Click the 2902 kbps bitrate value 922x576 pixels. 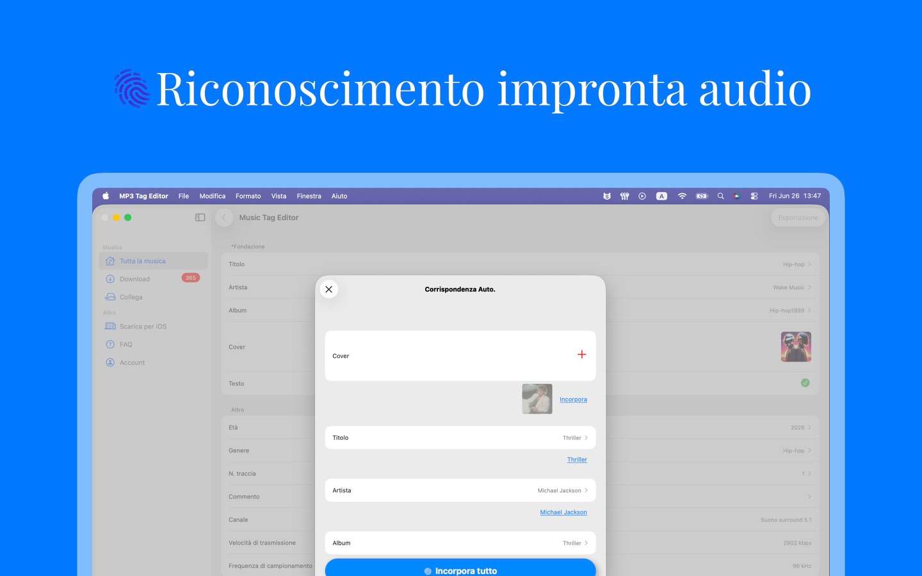tap(797, 543)
